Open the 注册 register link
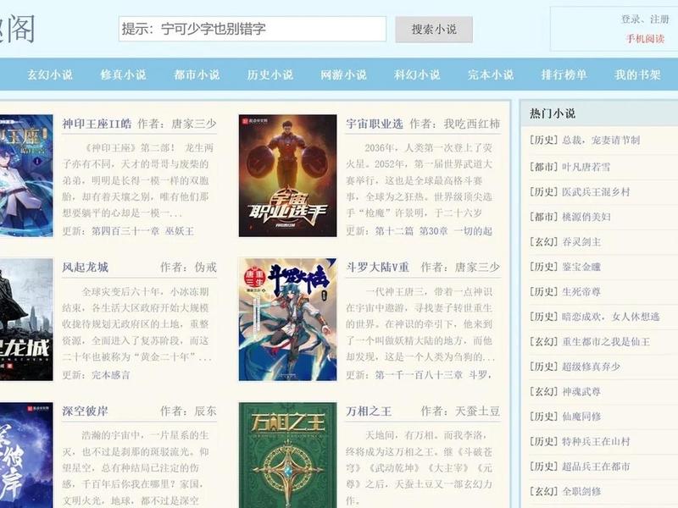Screen dimensions: 678x508 click(659, 19)
